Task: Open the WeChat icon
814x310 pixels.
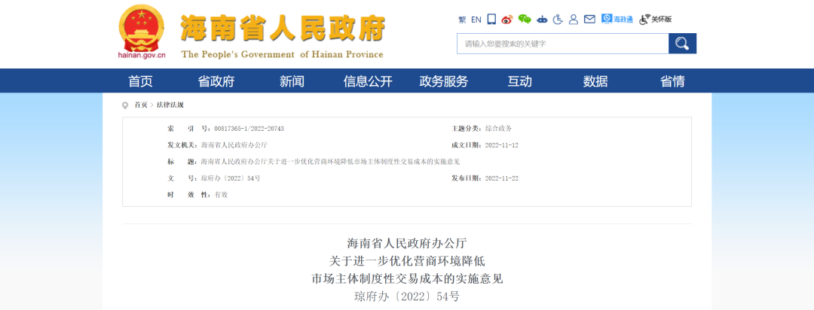Action: (x=525, y=20)
